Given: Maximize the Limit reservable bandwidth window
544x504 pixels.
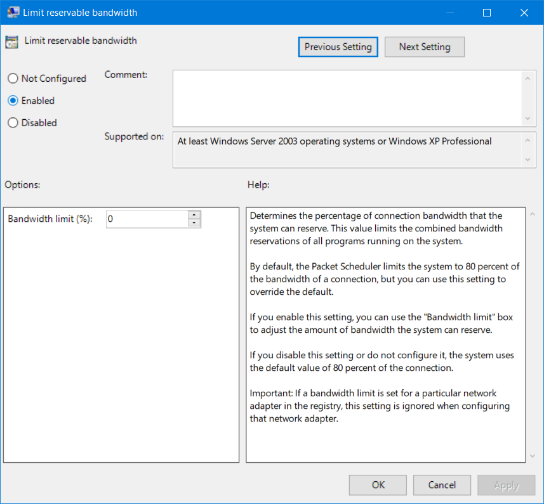Looking at the screenshot, I should 487,13.
